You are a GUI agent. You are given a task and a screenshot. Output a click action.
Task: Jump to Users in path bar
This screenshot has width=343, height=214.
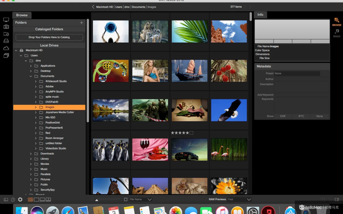(x=119, y=7)
